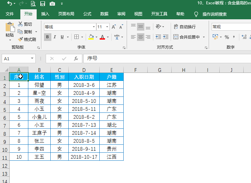Switch to the 页面布局 tab
The width and height of the screenshot is (251, 183).
(66, 14)
